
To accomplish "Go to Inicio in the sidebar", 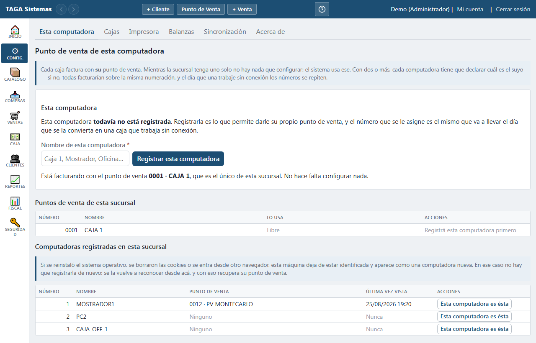I will [15, 32].
